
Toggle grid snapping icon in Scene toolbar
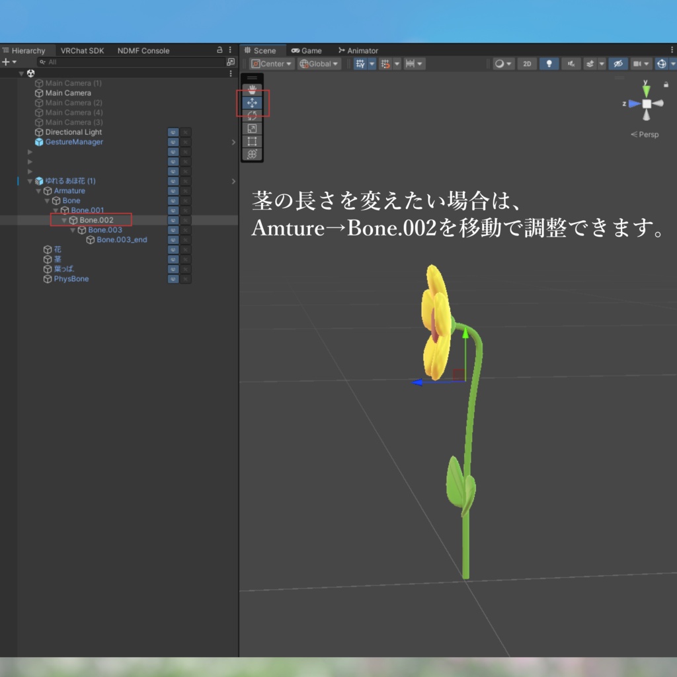360,64
